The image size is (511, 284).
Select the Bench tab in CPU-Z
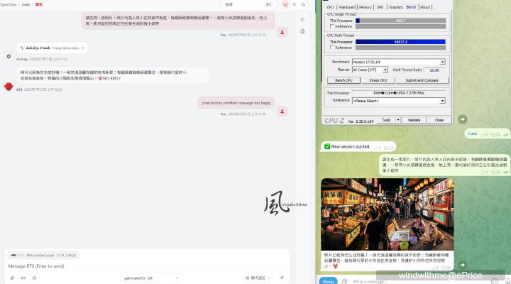pyautogui.click(x=411, y=7)
